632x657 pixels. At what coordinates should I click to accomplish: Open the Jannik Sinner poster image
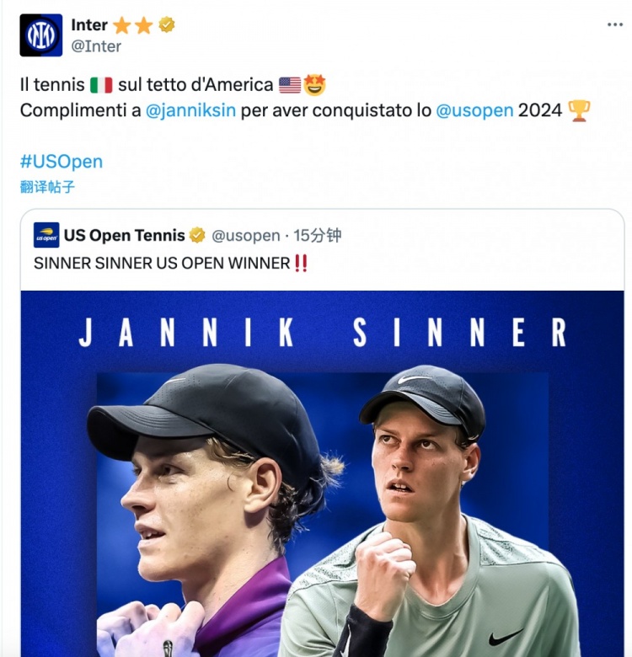322,473
